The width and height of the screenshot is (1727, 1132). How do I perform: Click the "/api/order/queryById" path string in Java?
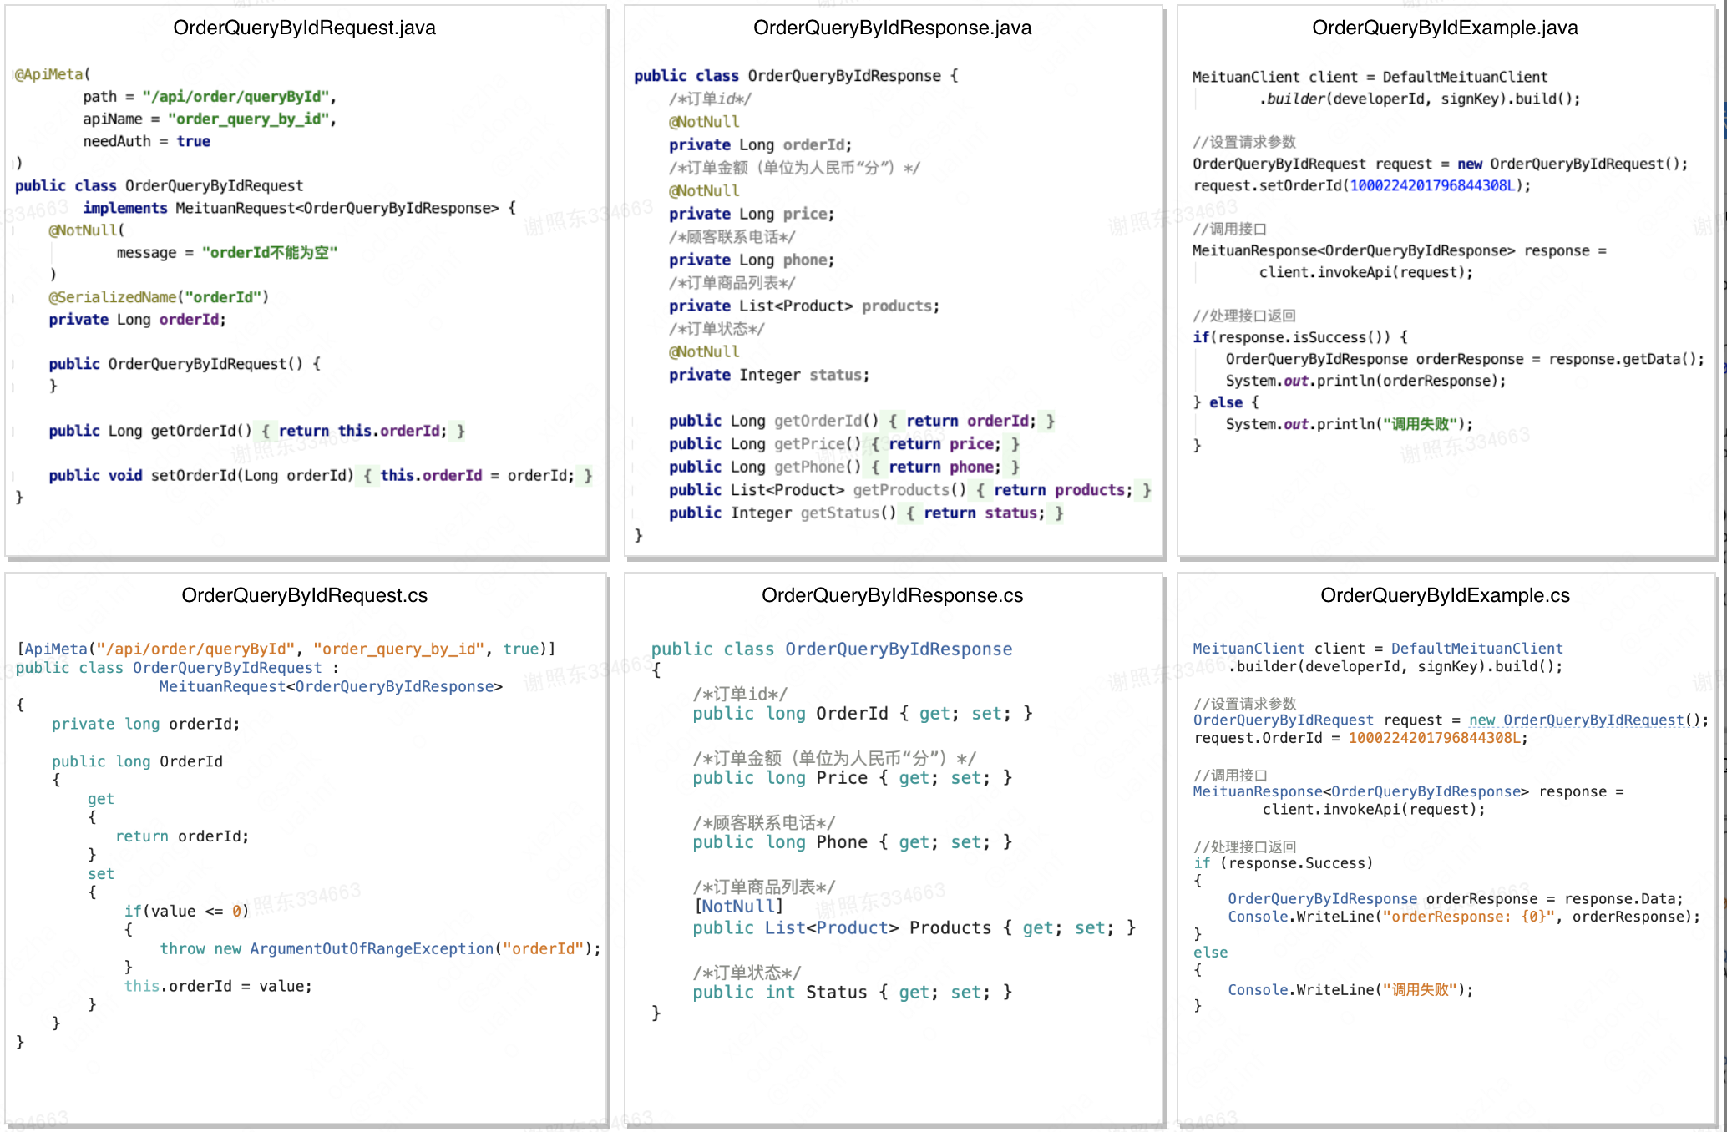pos(236,97)
